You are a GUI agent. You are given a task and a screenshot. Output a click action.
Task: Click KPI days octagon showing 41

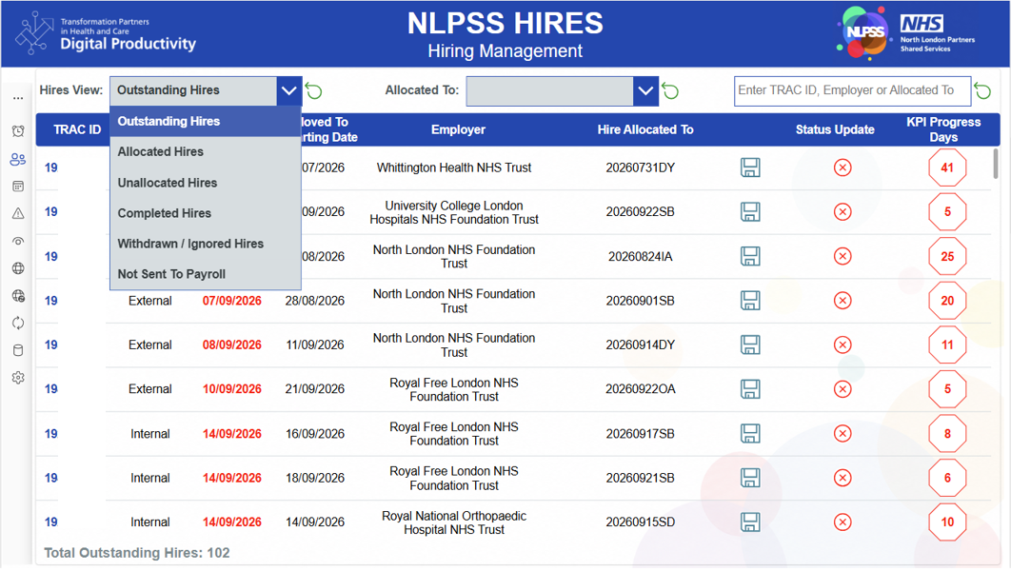click(x=947, y=167)
